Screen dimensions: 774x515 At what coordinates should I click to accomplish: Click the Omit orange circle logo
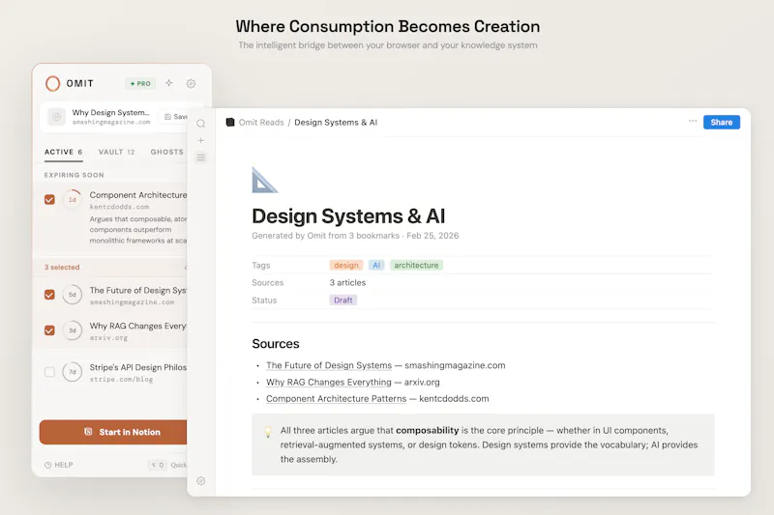(52, 83)
